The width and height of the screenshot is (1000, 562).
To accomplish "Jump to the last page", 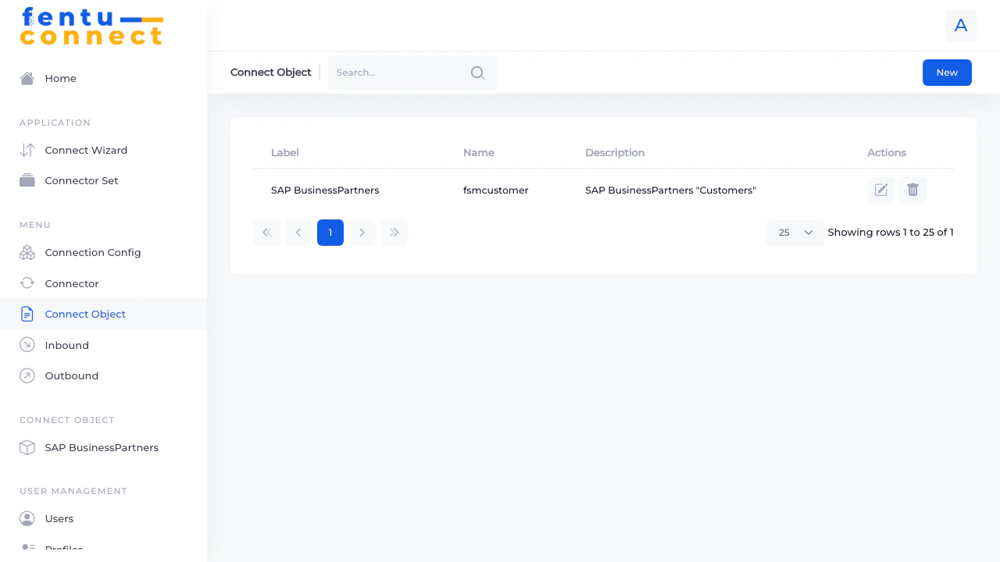I will coord(394,232).
